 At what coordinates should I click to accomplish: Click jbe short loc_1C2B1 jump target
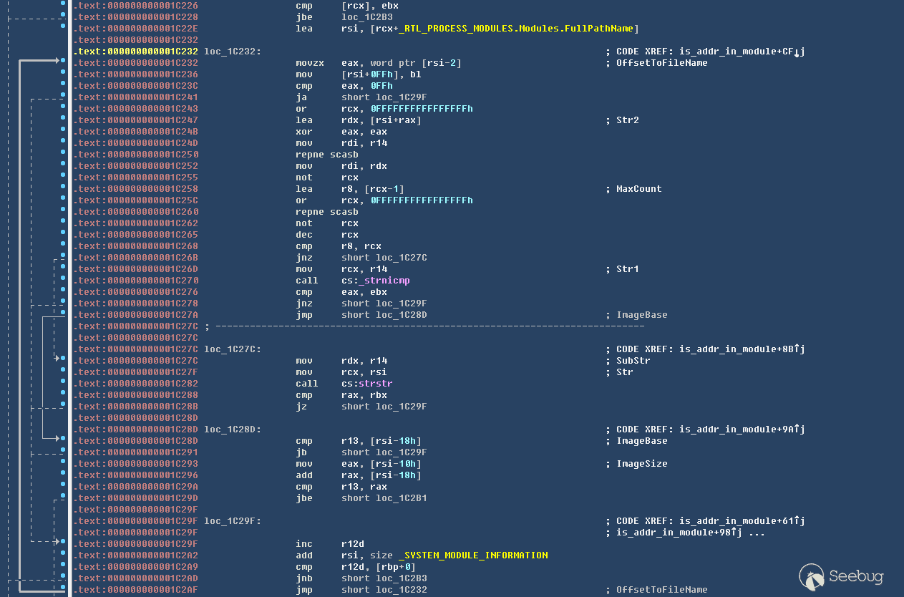click(384, 498)
